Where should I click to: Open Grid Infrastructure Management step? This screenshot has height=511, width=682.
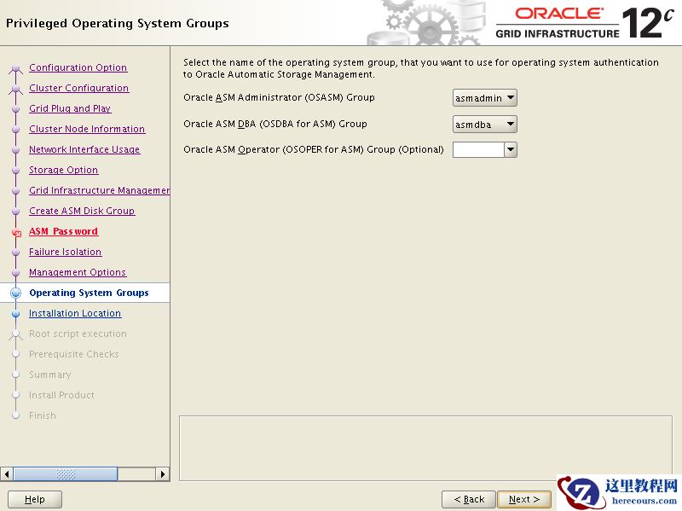99,190
